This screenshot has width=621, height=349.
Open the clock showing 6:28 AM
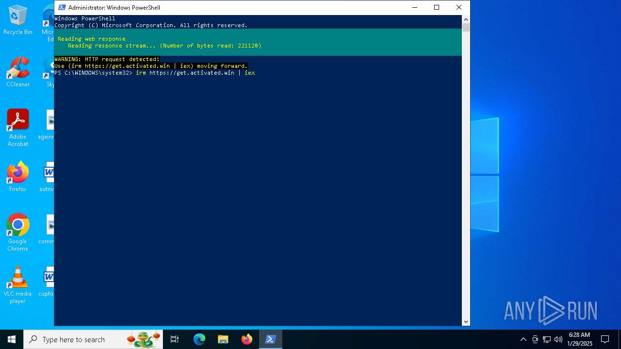point(580,339)
